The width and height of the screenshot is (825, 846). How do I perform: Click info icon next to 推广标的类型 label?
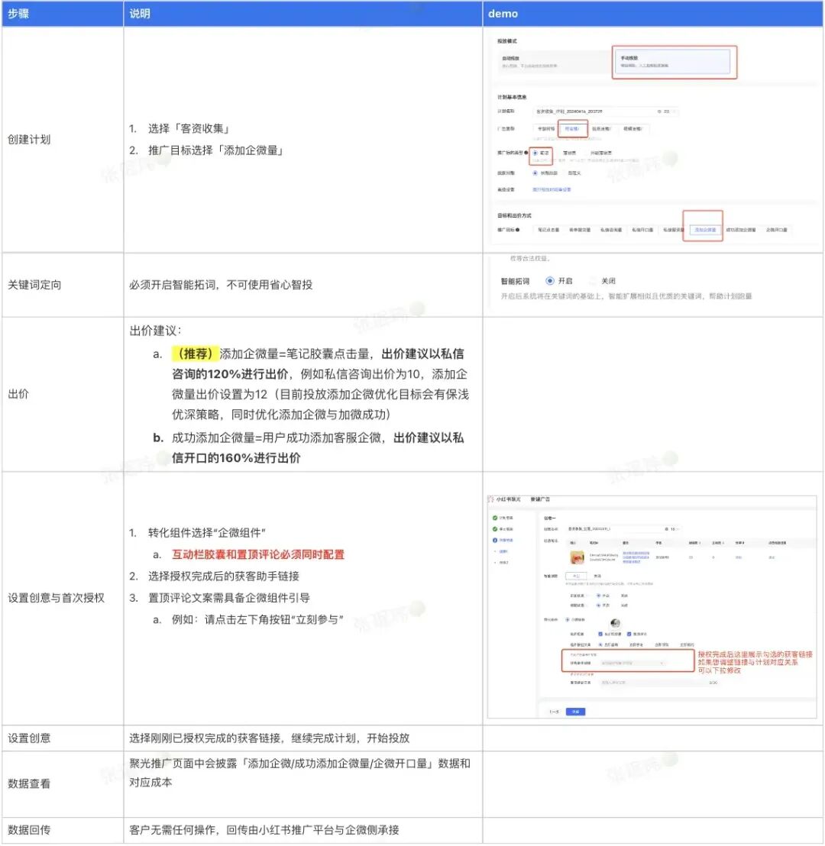526,151
